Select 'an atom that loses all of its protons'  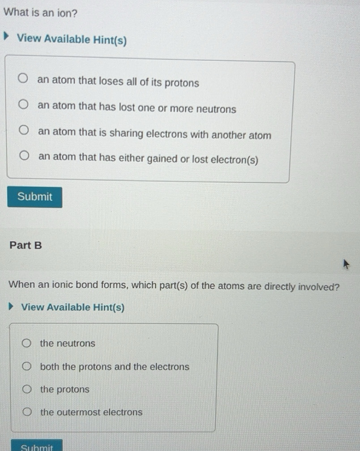click(x=23, y=77)
